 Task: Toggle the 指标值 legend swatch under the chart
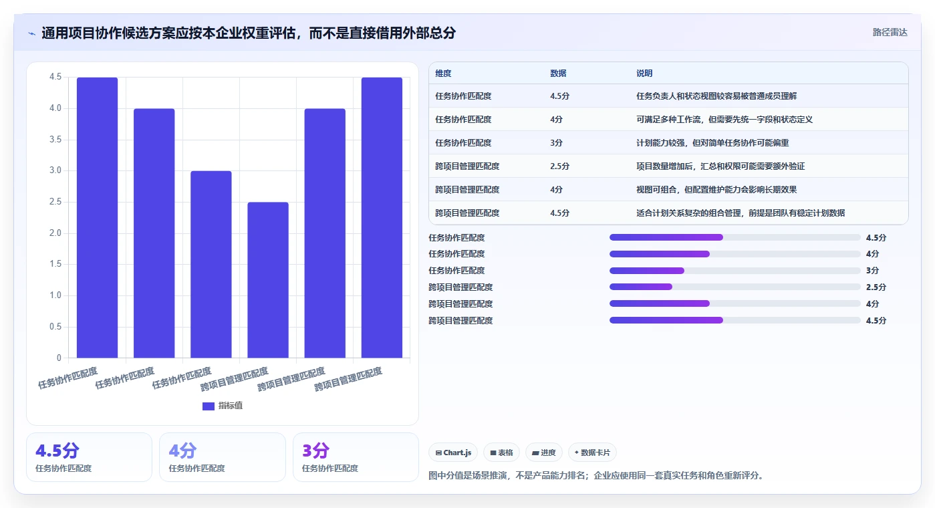(x=209, y=406)
